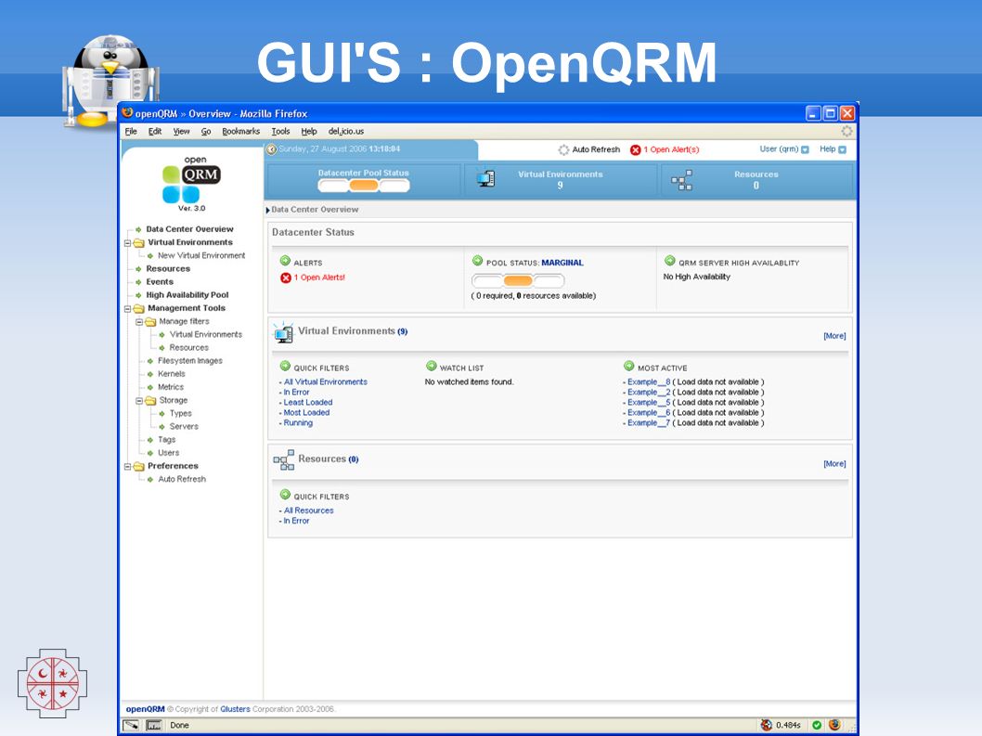Click the green Quick Filters icon under Virtual Environments
982x736 pixels.
point(286,366)
